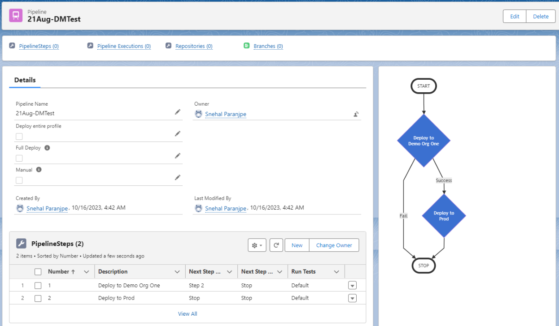
Task: Edit Pipeline Name with its pencil icon
Action: coord(178,112)
